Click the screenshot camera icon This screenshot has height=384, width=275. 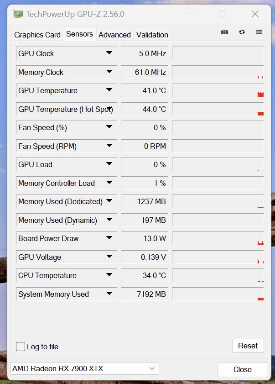224,32
